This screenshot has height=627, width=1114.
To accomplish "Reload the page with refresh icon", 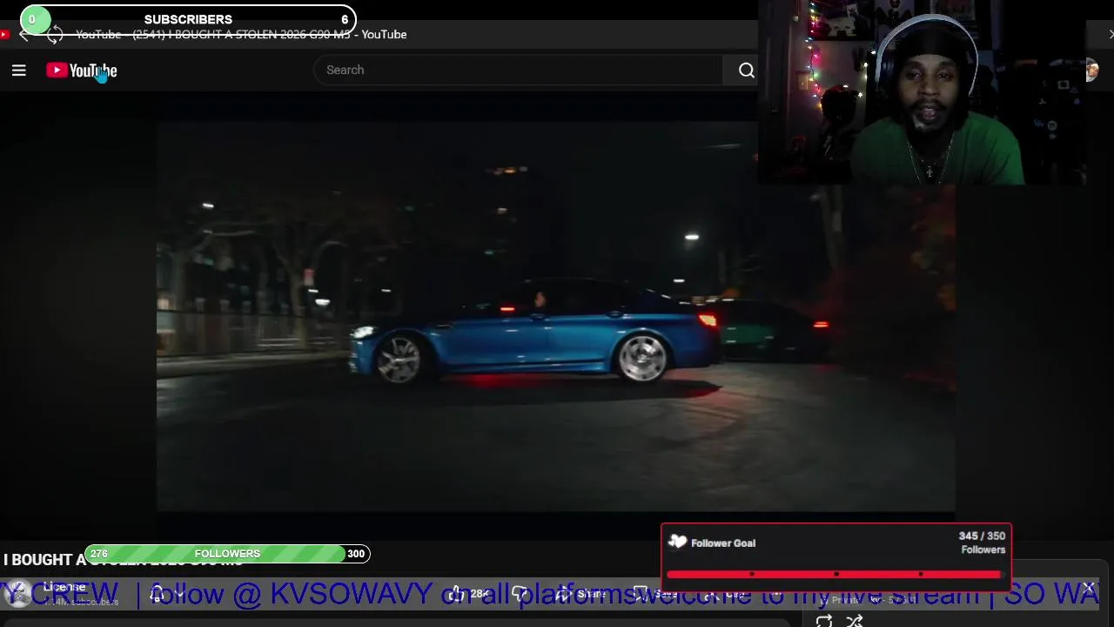I will (x=55, y=35).
